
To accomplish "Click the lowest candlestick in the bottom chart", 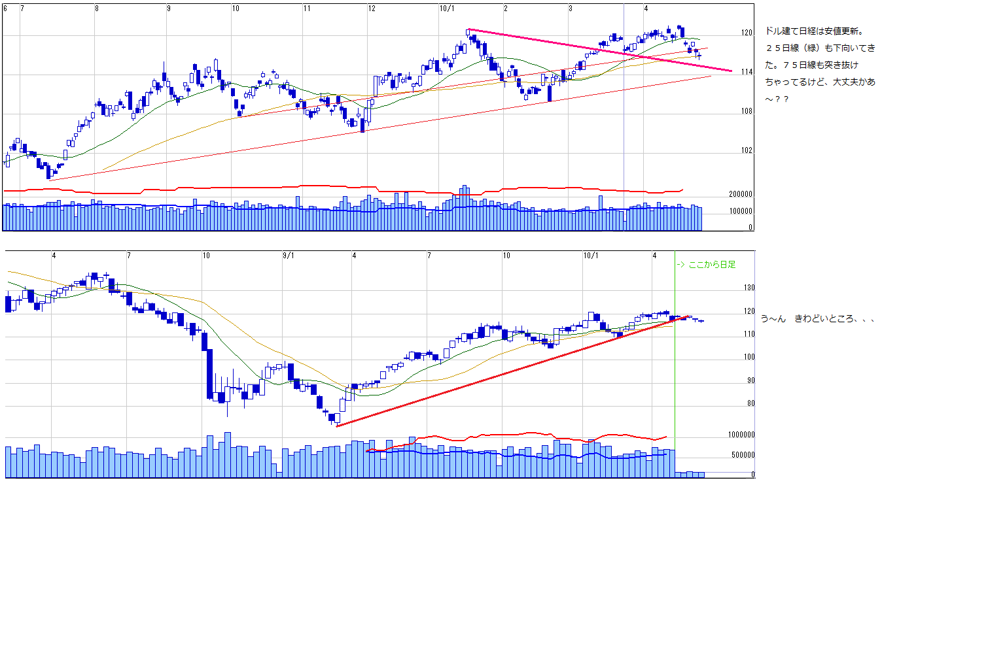I will click(x=335, y=418).
